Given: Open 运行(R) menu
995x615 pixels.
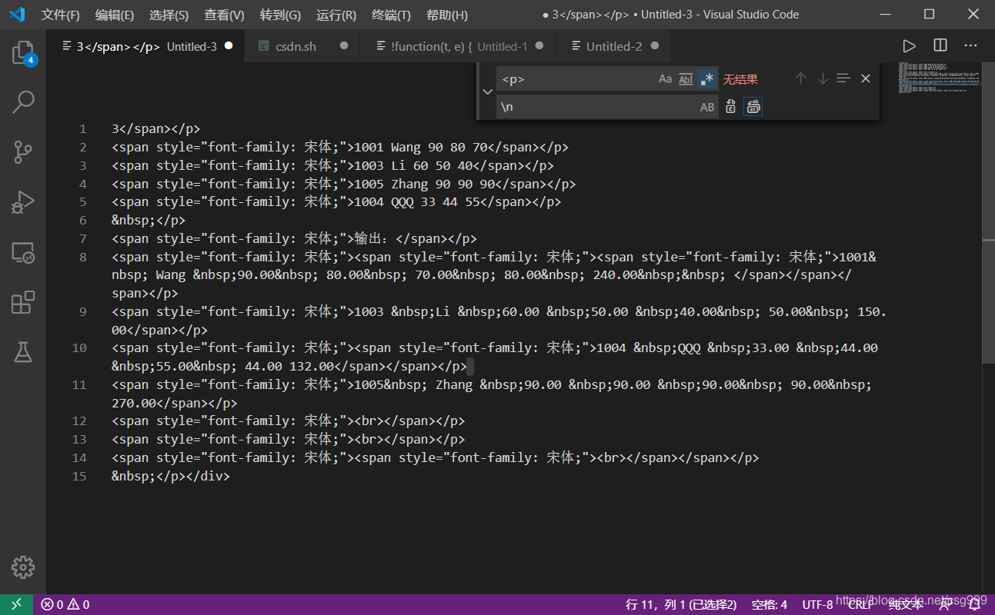Looking at the screenshot, I should pos(336,15).
